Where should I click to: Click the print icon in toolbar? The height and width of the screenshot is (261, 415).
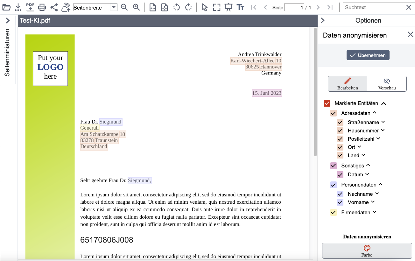[x=42, y=7]
